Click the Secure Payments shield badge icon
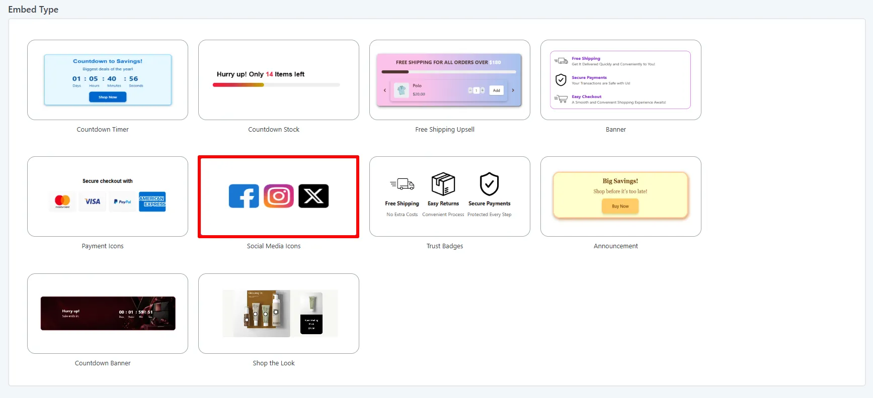Viewport: 873px width, 398px height. (x=489, y=184)
